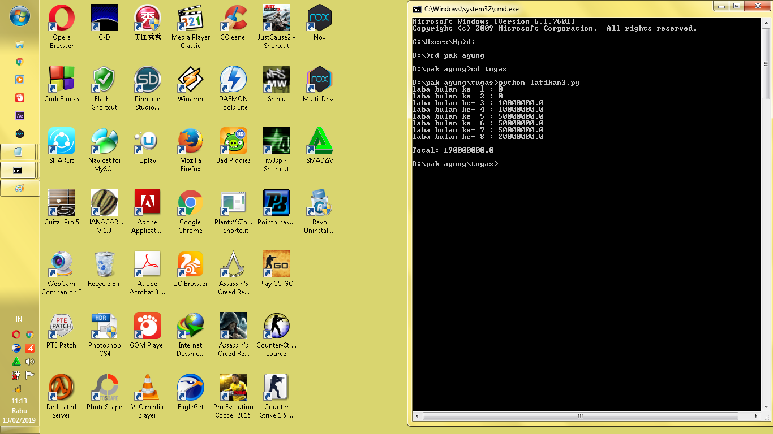Launch VLC media player

(x=147, y=387)
